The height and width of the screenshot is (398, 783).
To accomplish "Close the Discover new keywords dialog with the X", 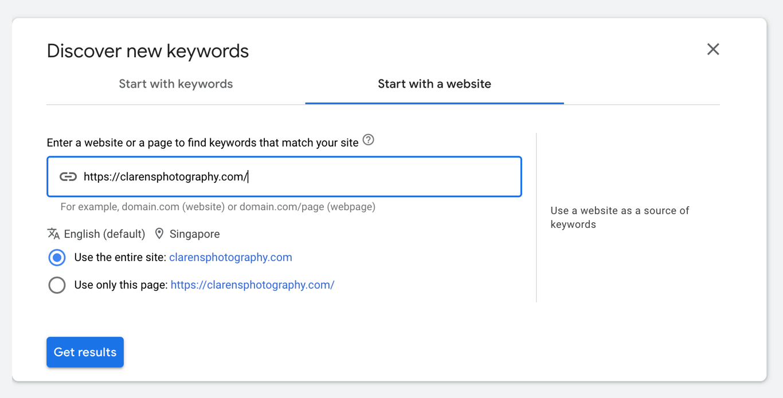I will click(712, 49).
